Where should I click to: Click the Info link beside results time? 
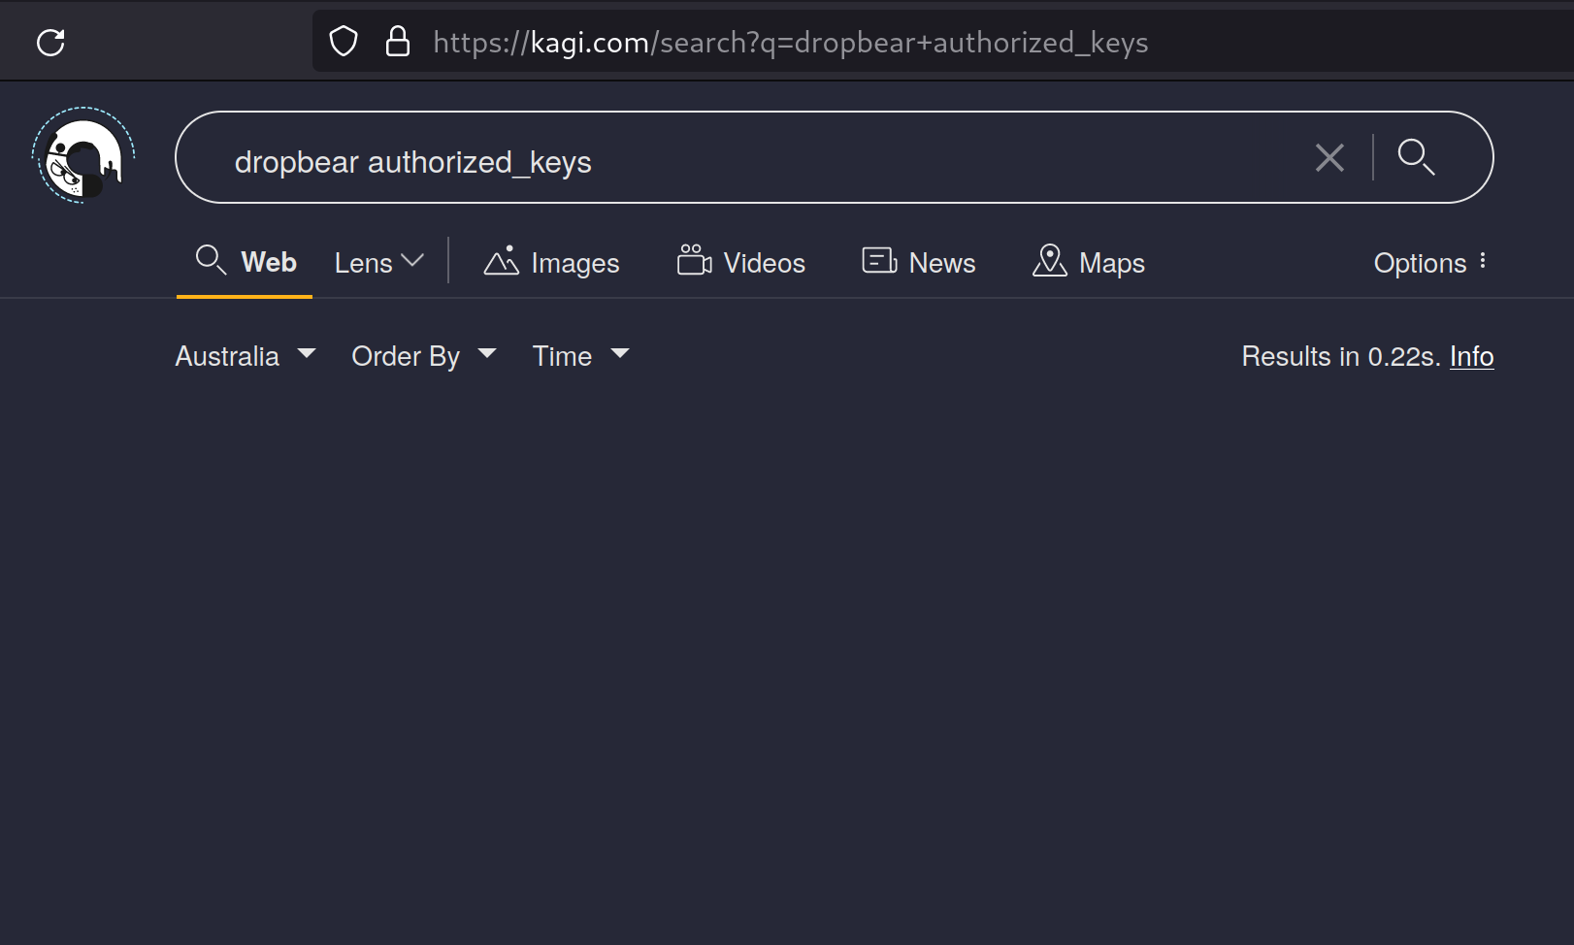point(1471,356)
